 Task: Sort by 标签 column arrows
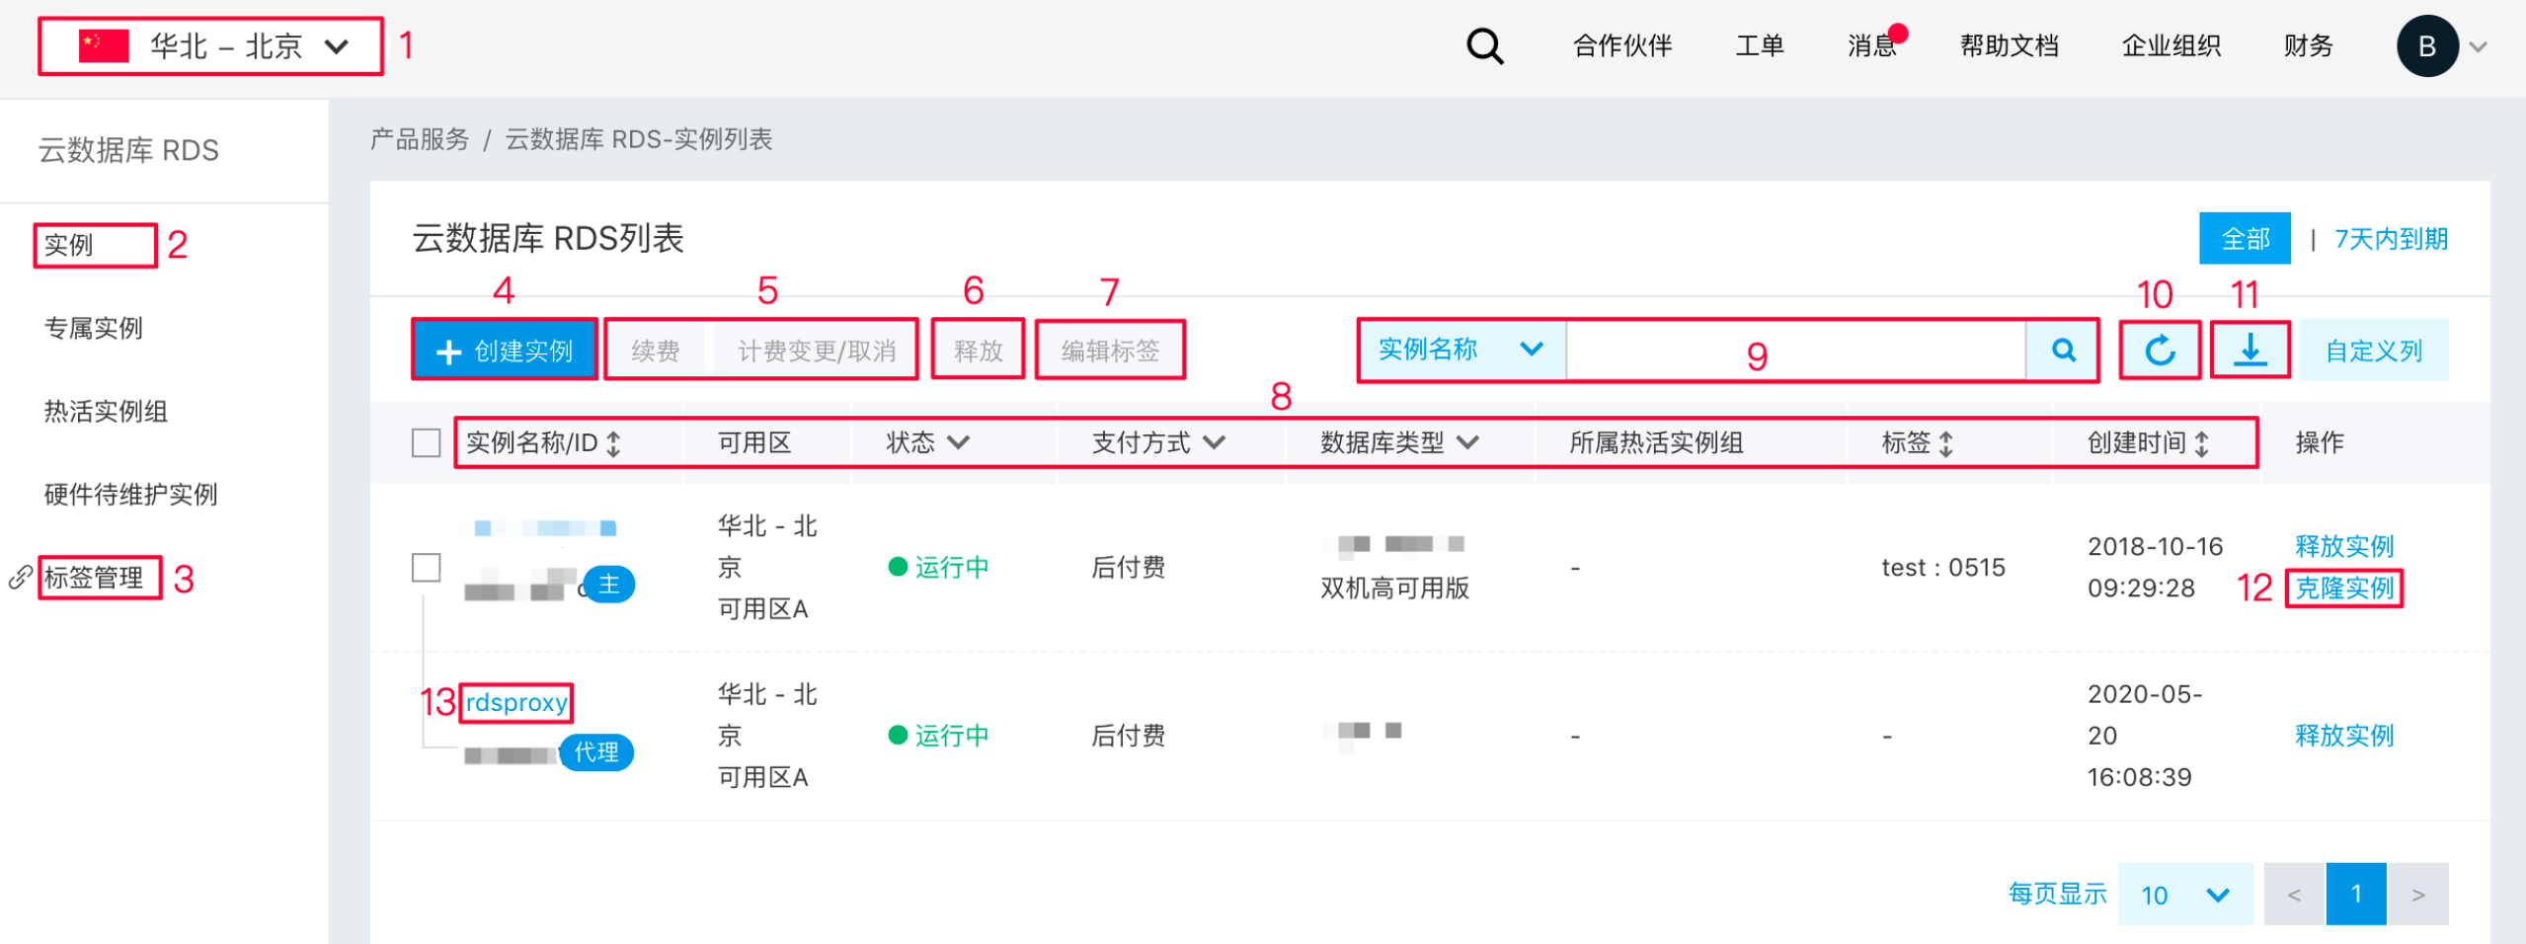click(x=1945, y=443)
